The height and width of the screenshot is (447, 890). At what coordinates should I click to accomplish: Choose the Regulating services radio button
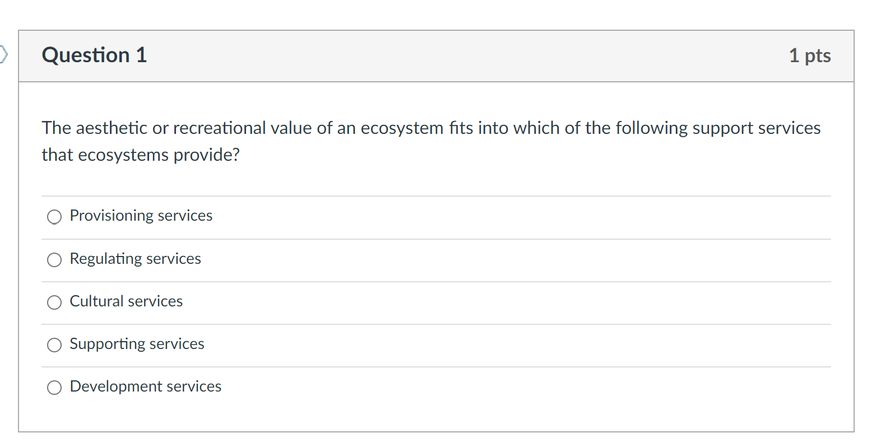(54, 259)
